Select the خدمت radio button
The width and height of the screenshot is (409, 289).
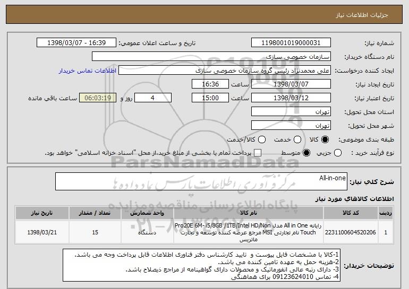pos(297,140)
